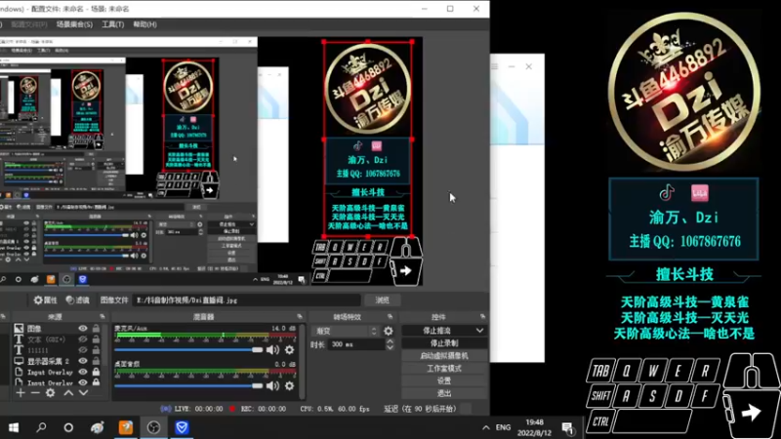Click the 图像文件 path input field
This screenshot has width=781, height=439.
pyautogui.click(x=247, y=300)
